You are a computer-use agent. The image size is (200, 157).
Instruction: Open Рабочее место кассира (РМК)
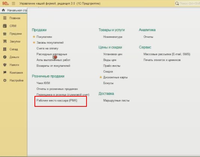tap(57, 100)
